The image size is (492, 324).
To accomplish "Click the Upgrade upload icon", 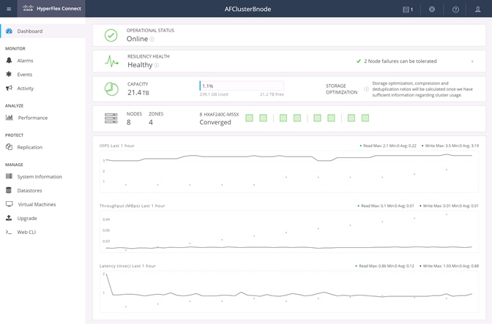I will click(9, 218).
